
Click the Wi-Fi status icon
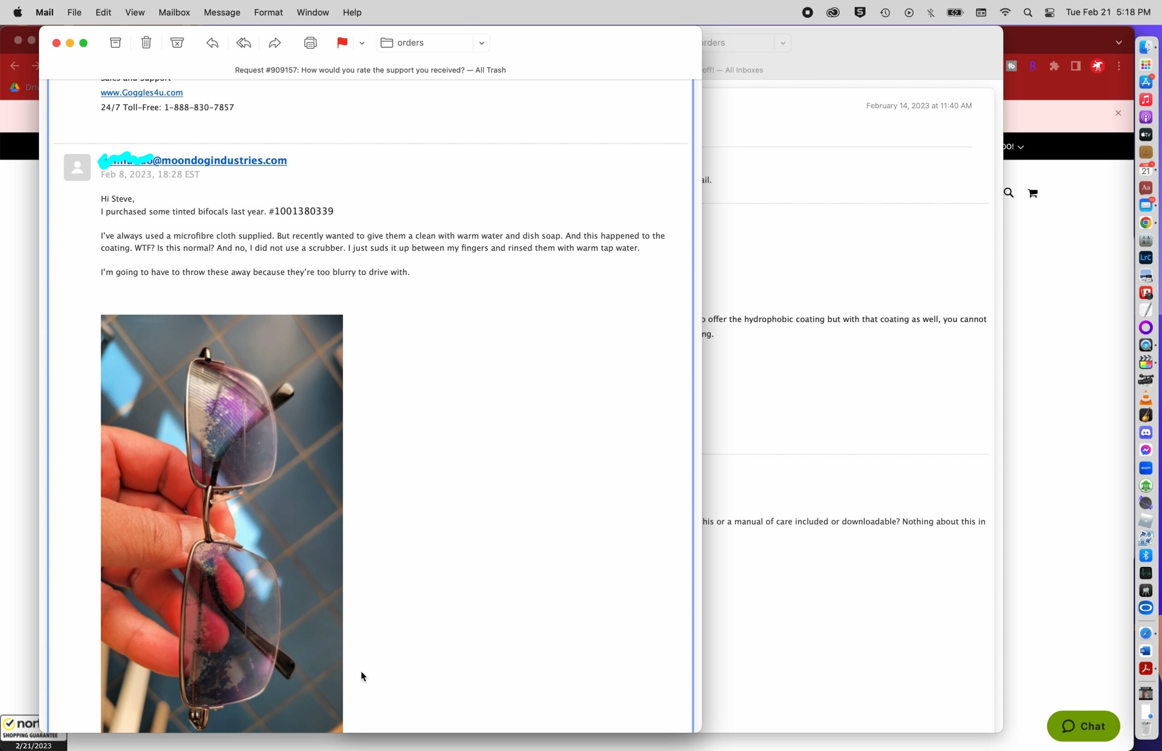coord(1005,13)
